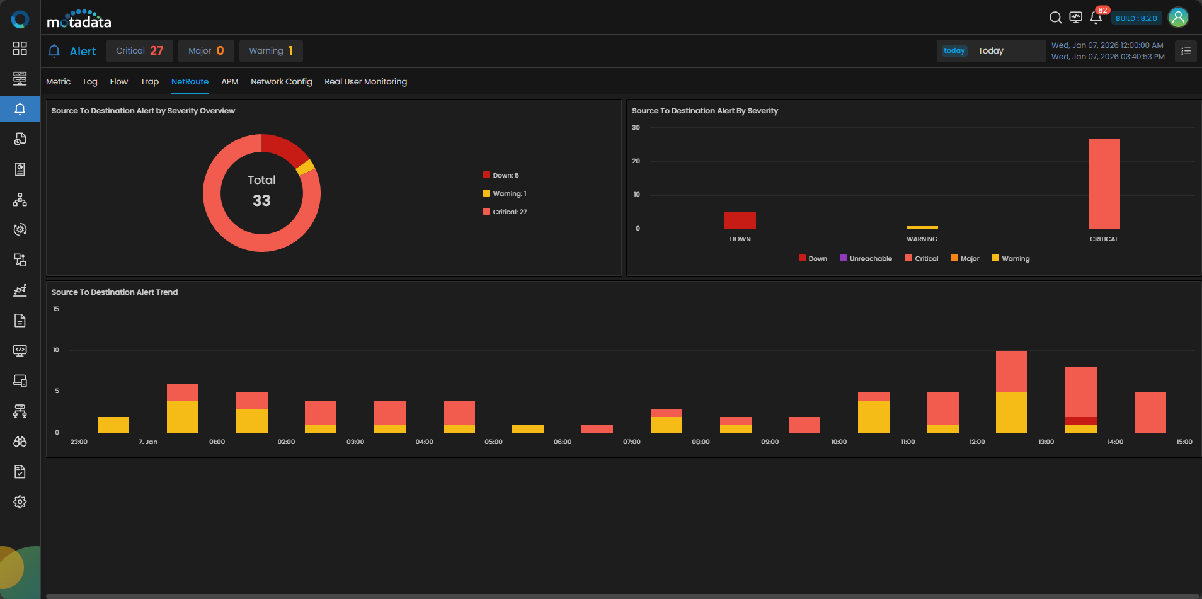Image resolution: width=1202 pixels, height=599 pixels.
Task: Open the Today time range dropdown
Action: (x=991, y=51)
